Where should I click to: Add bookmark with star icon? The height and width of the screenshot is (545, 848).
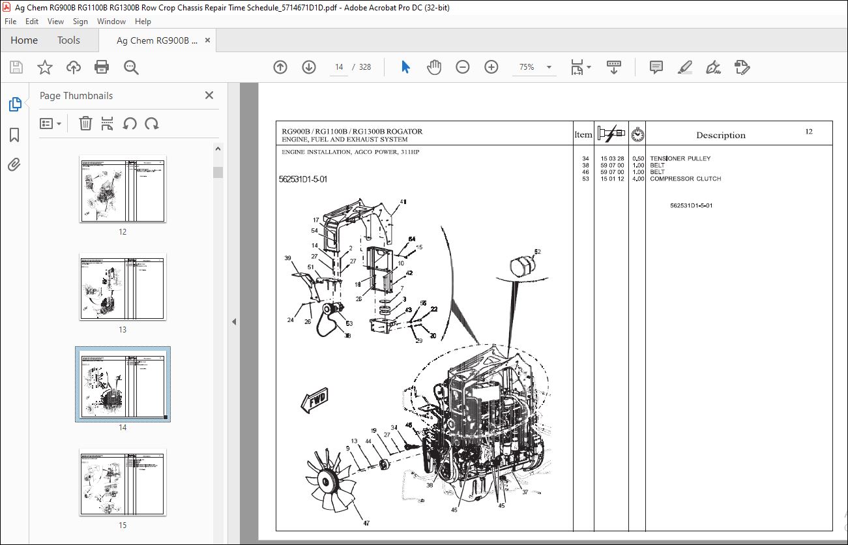pyautogui.click(x=45, y=67)
